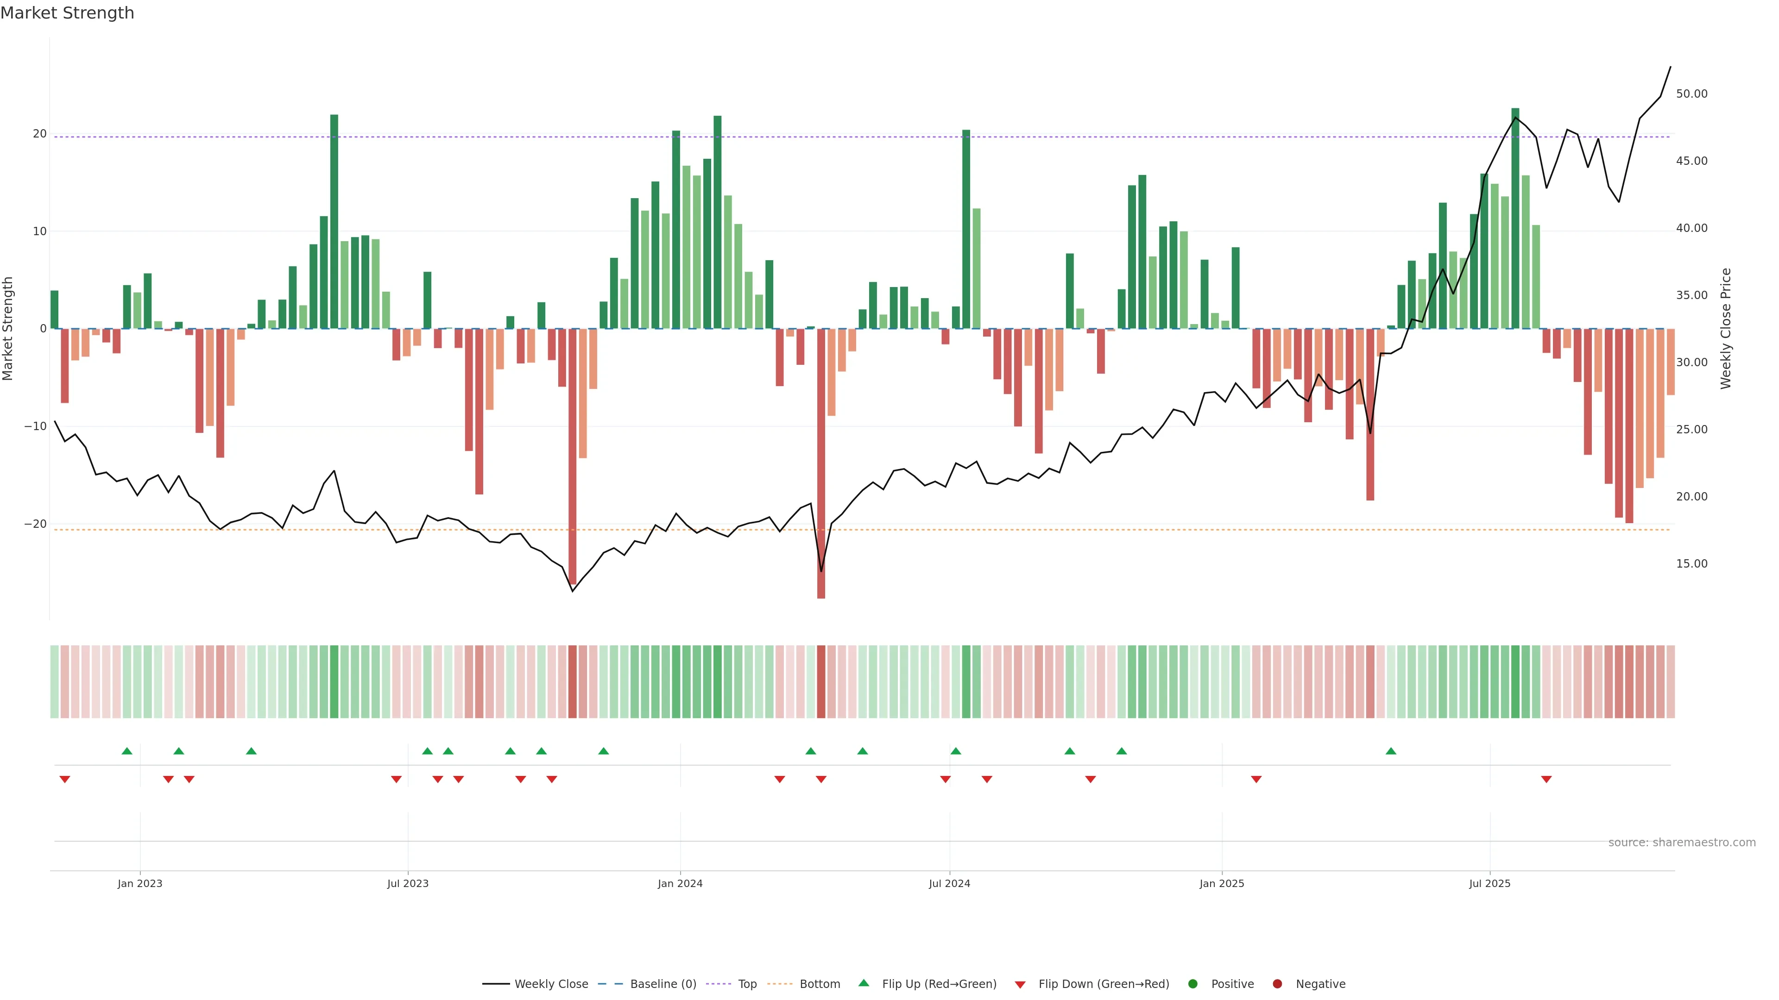Click the −20 Market Strength axis tick
1779x1000 pixels.
click(x=35, y=524)
